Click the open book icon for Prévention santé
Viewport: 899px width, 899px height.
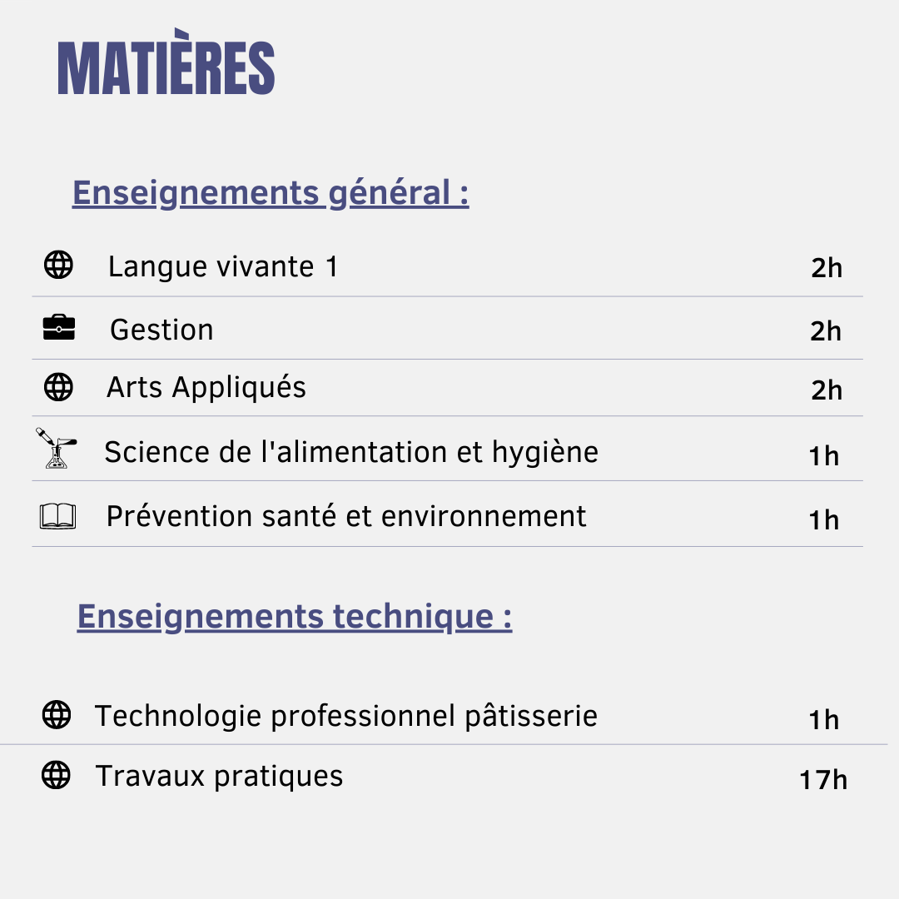pyautogui.click(x=58, y=516)
